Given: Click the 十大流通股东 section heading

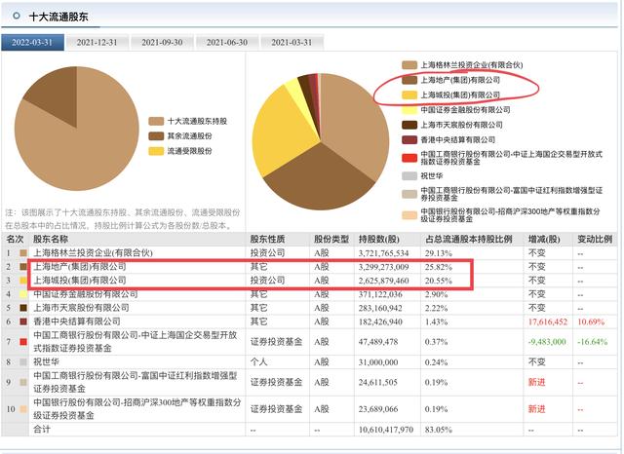Looking at the screenshot, I should click(58, 17).
